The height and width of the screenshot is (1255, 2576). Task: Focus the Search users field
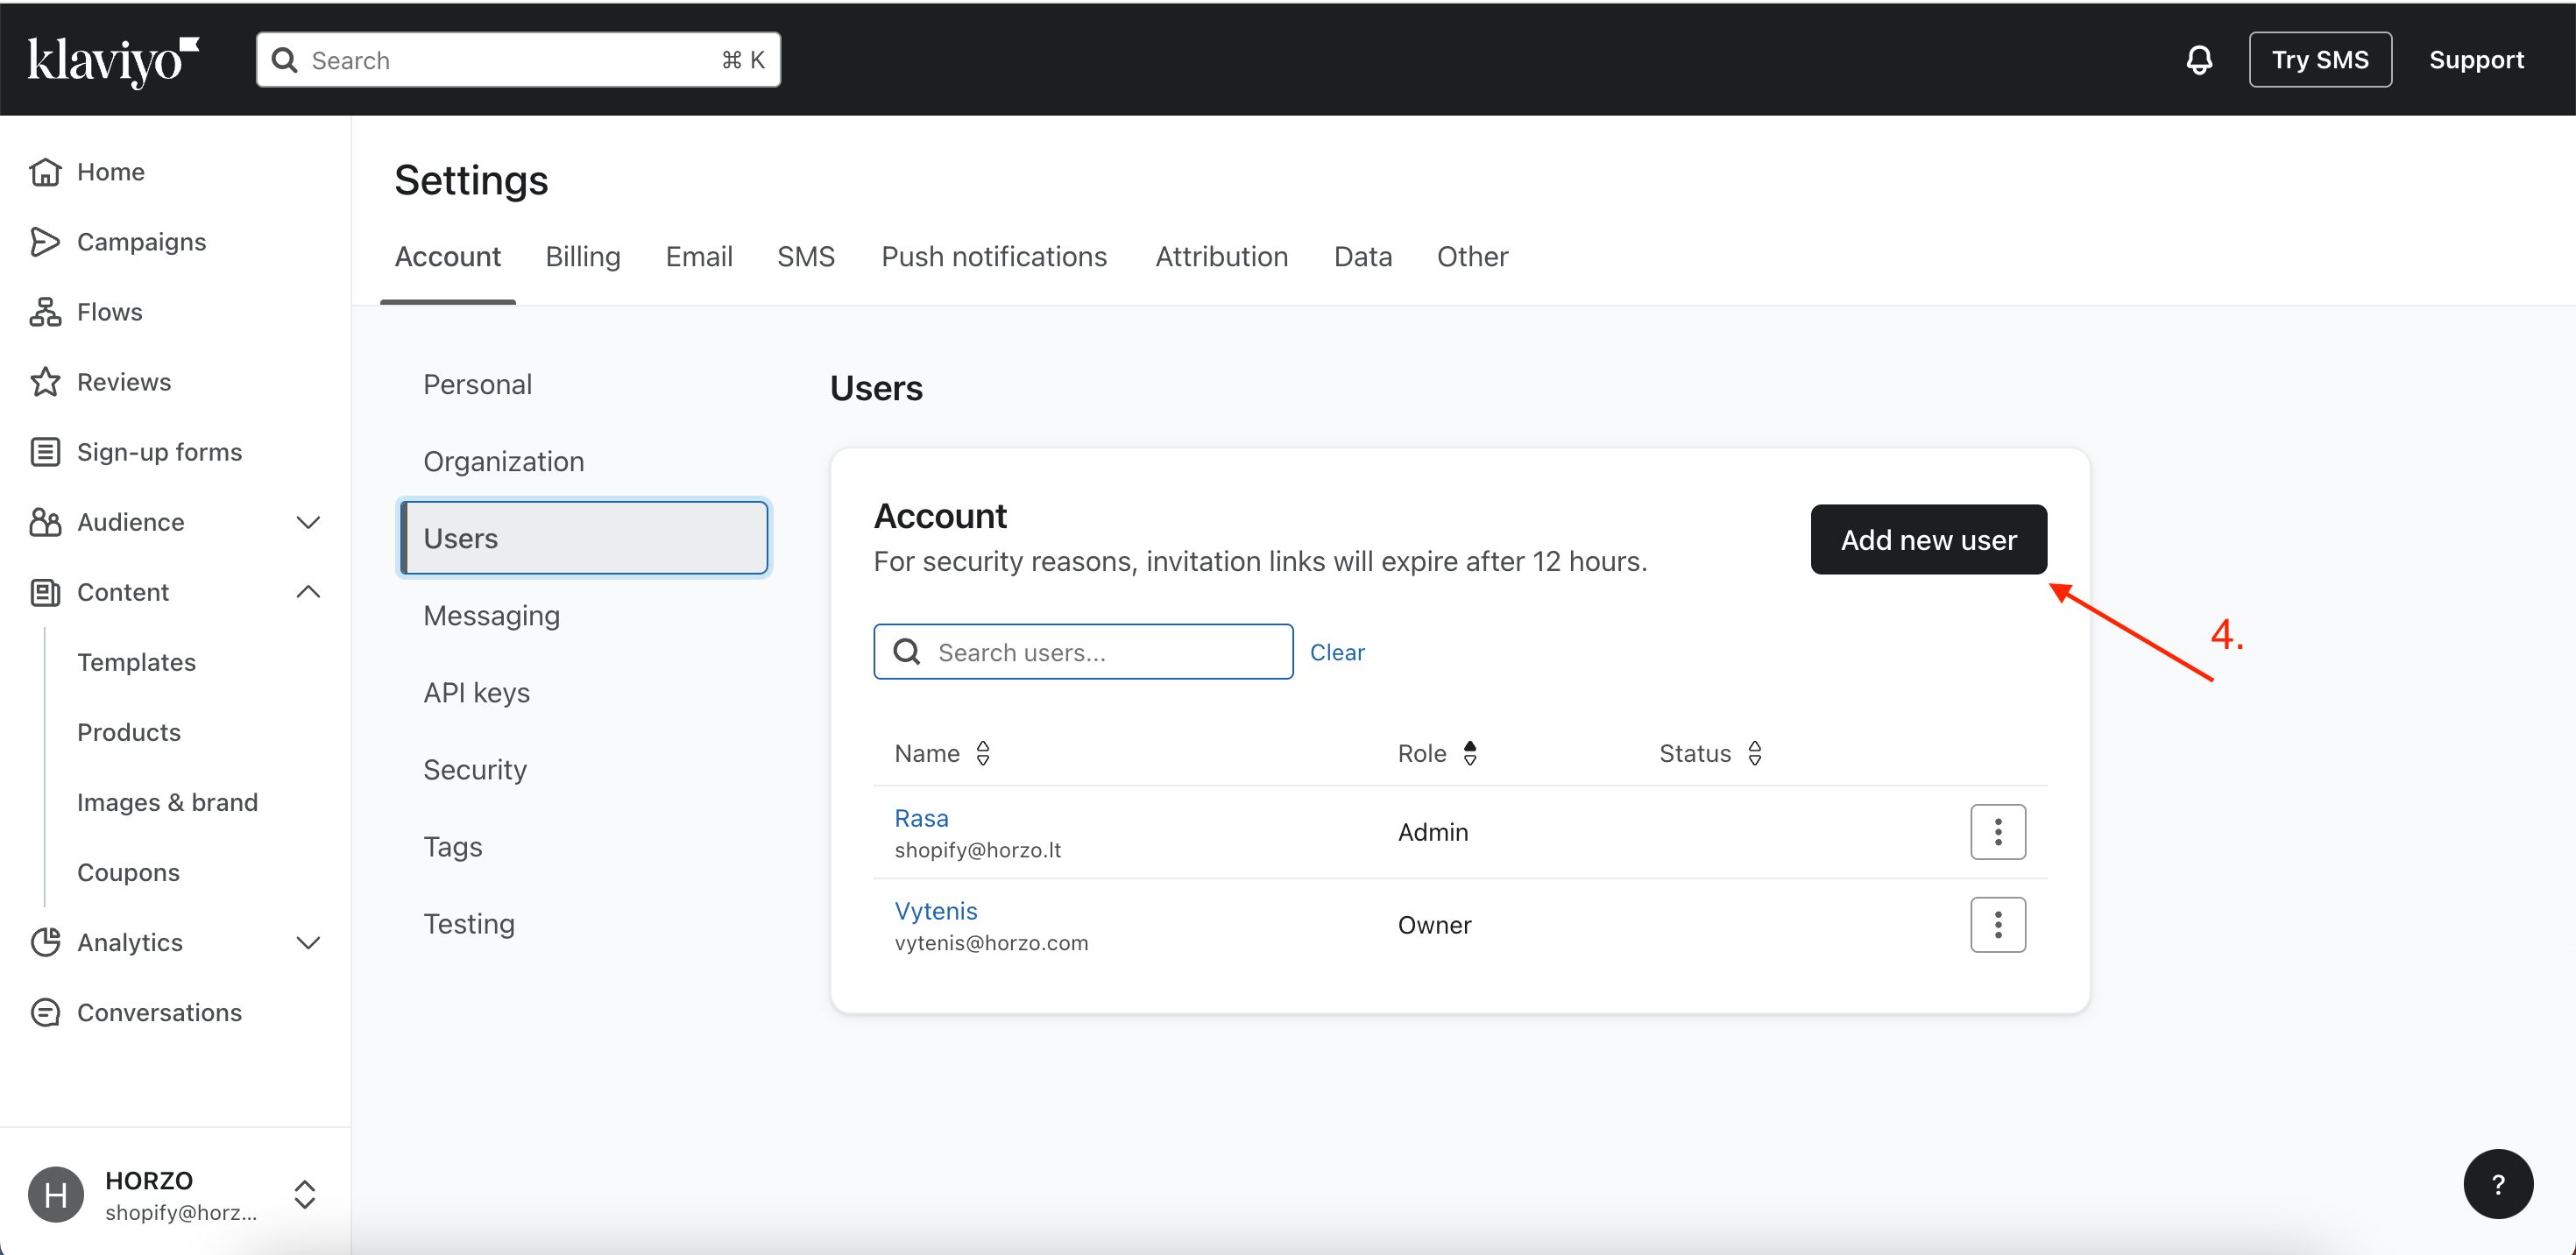click(x=1100, y=652)
